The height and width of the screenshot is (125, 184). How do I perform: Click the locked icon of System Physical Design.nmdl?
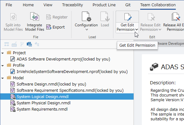click(13, 103)
